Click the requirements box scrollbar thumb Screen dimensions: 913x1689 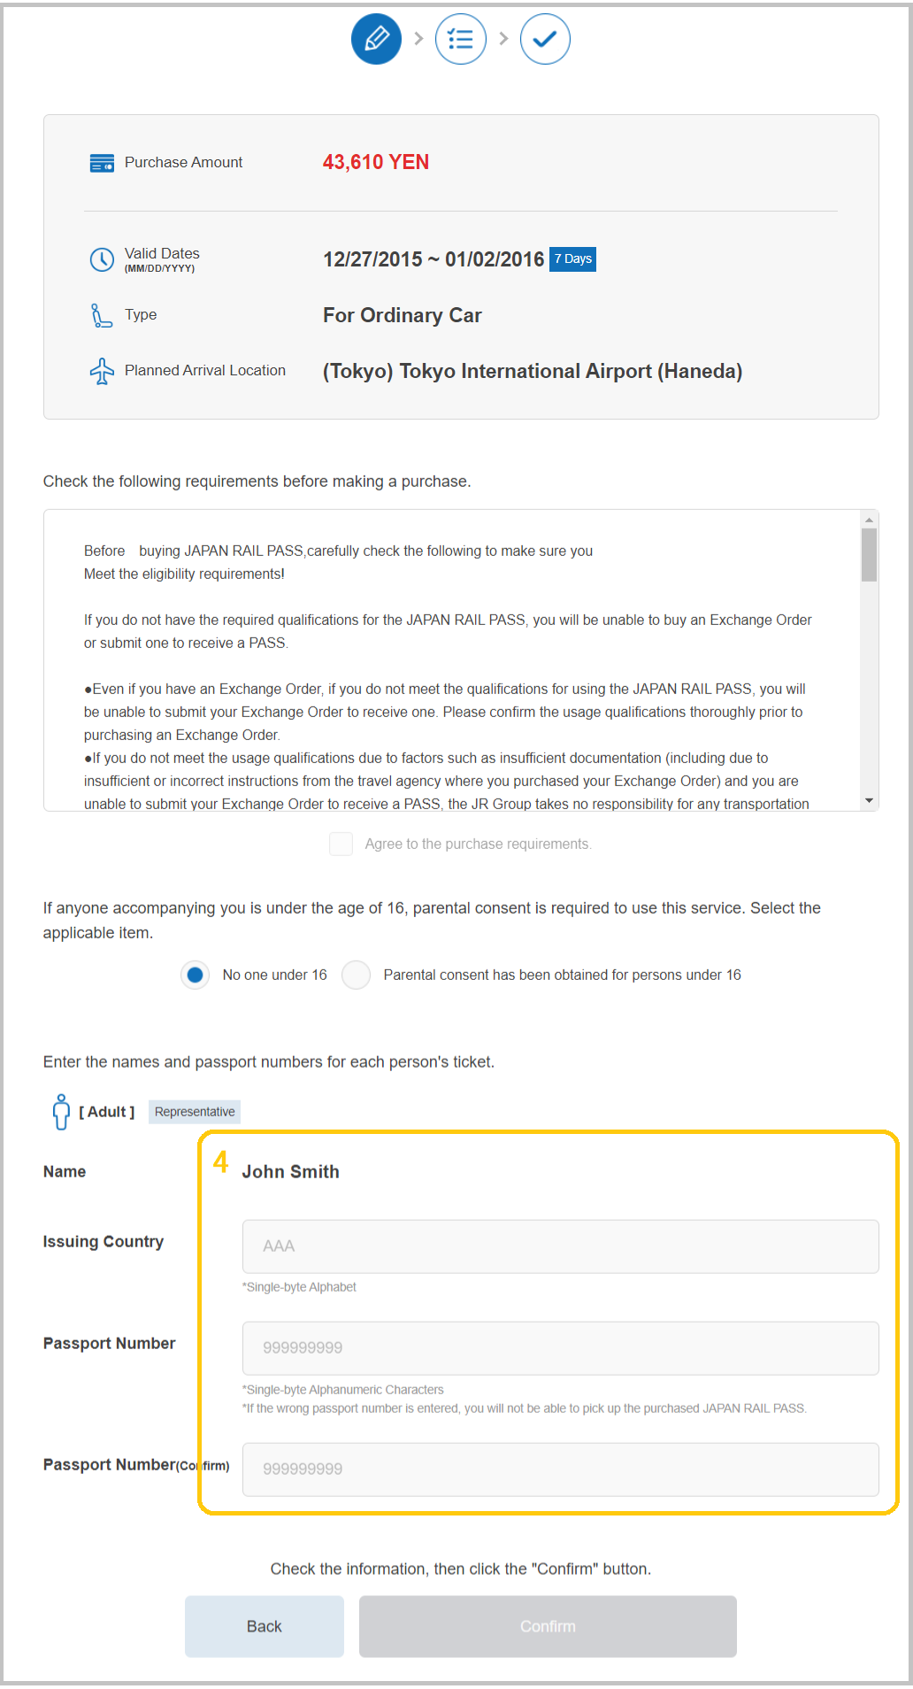click(870, 555)
